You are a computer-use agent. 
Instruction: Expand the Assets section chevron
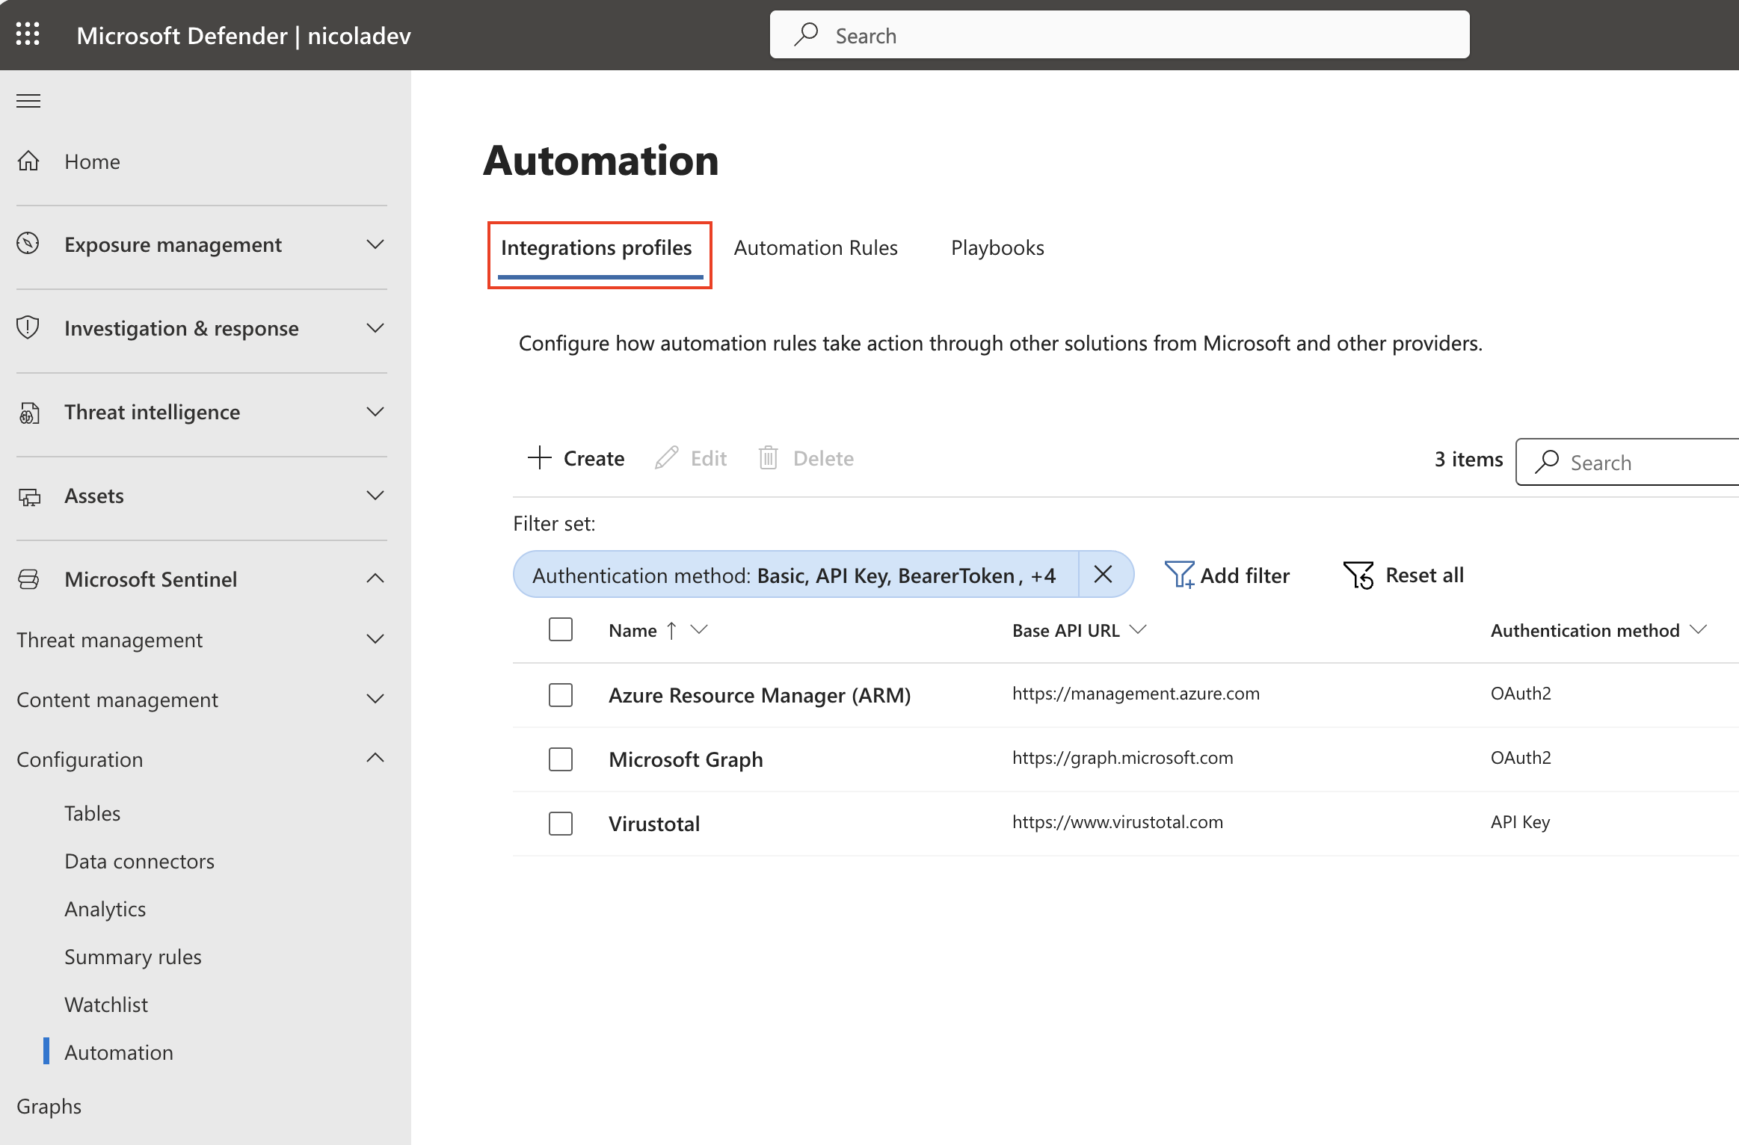[375, 496]
